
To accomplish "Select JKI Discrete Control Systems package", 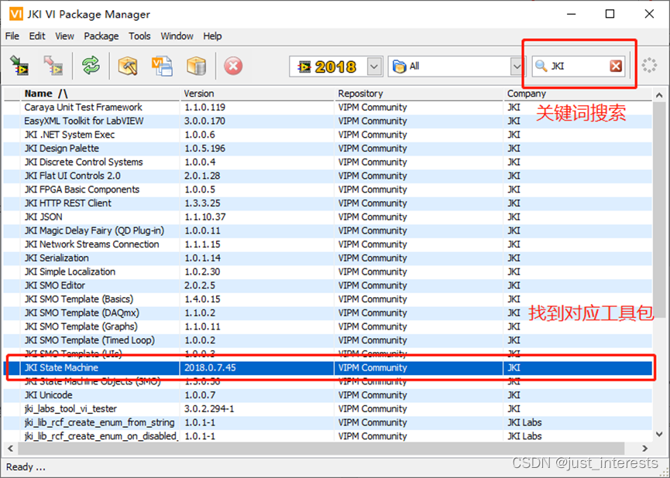I will [x=328, y=162].
